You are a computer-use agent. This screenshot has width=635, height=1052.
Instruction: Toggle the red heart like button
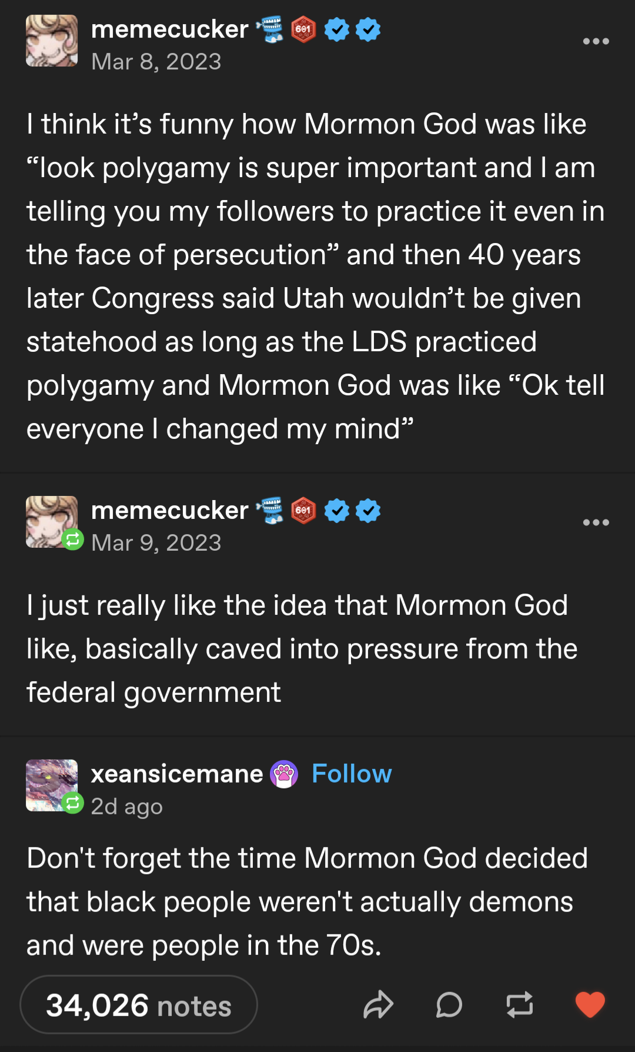click(x=590, y=1004)
